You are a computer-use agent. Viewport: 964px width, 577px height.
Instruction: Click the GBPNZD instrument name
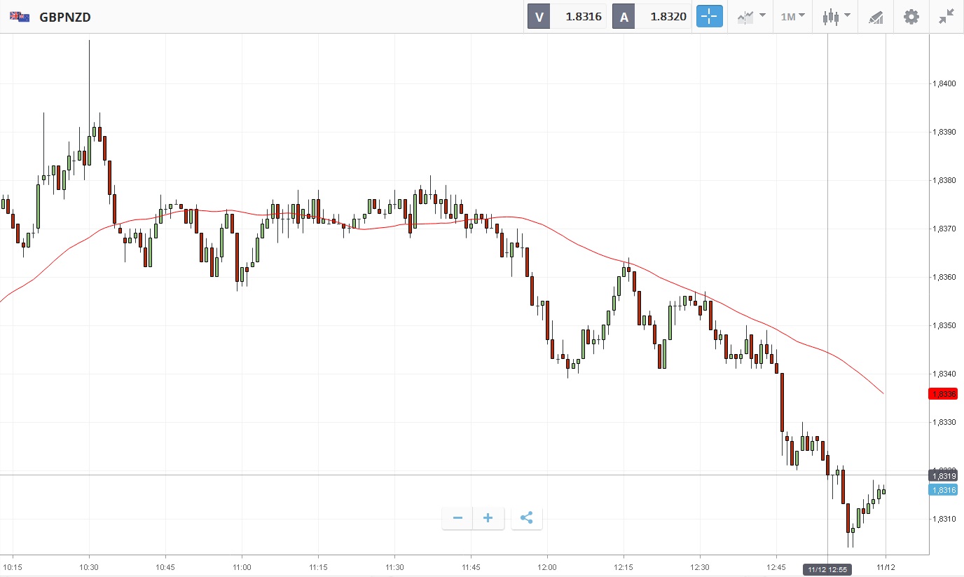click(65, 17)
